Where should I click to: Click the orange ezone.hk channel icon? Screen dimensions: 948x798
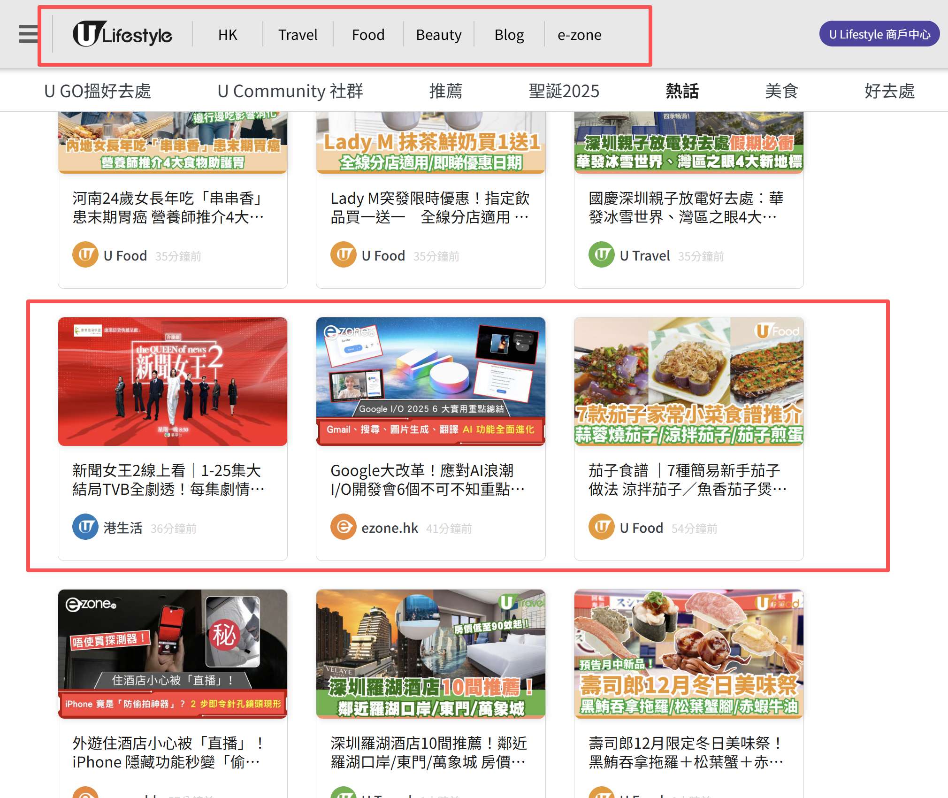click(344, 527)
